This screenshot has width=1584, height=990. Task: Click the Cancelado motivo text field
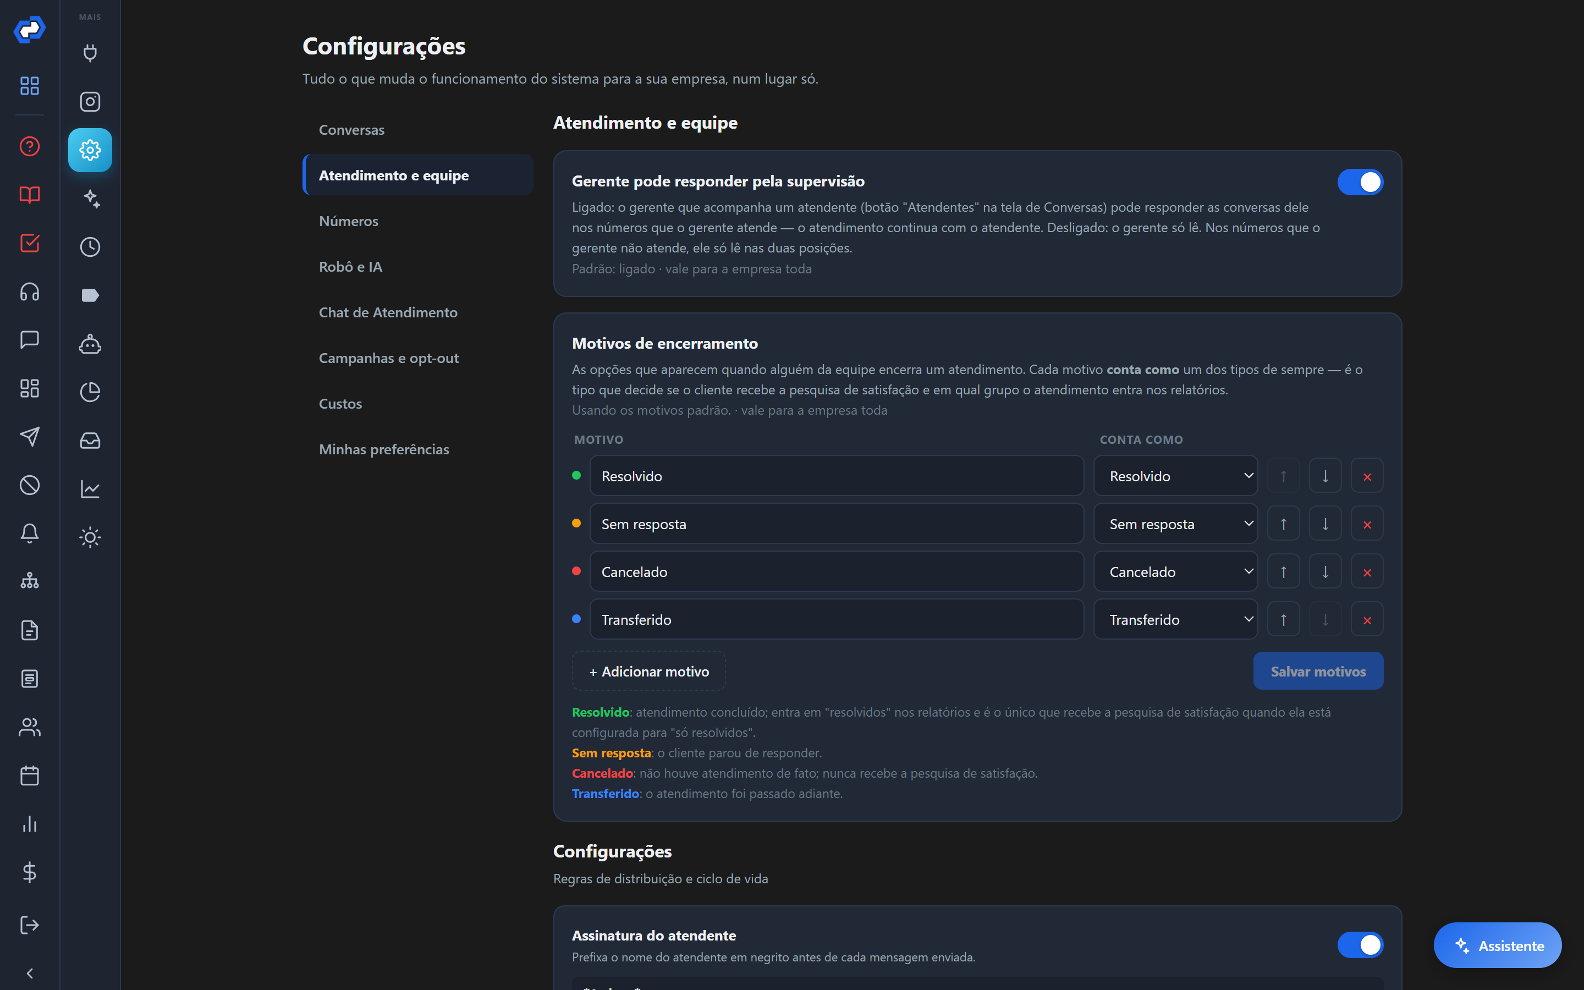pos(837,571)
